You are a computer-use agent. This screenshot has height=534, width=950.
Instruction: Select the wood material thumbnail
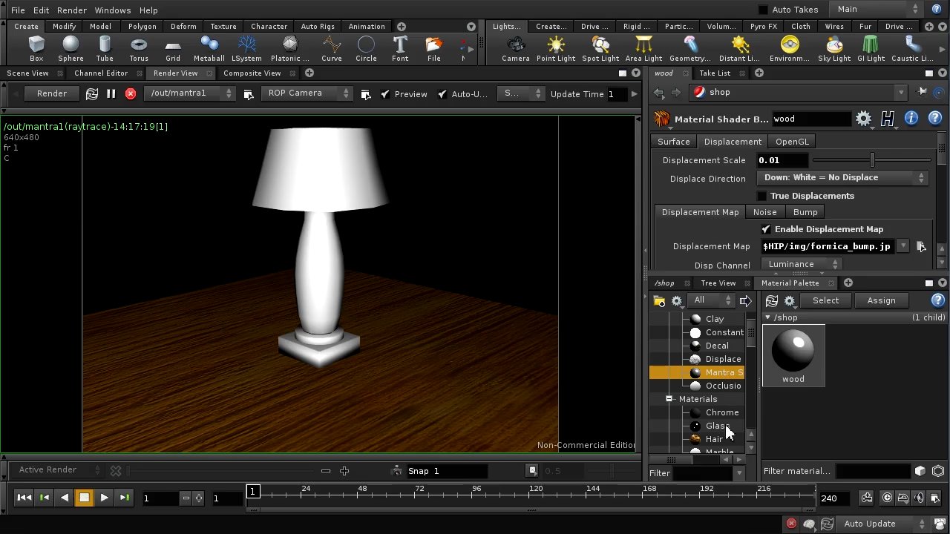[793, 355]
